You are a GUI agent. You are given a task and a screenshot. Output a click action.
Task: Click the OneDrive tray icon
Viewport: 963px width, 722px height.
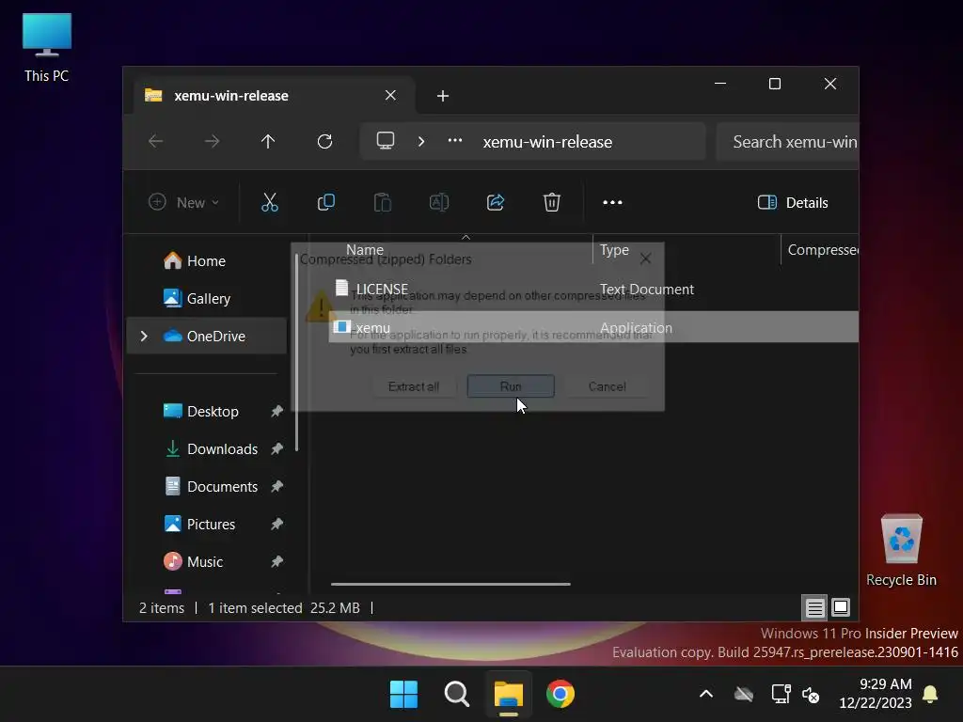click(744, 695)
